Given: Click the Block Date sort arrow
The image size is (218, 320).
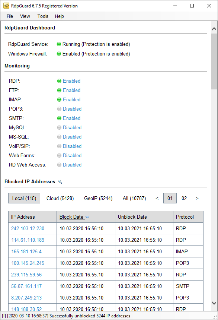Looking at the screenshot, I should point(87,217).
